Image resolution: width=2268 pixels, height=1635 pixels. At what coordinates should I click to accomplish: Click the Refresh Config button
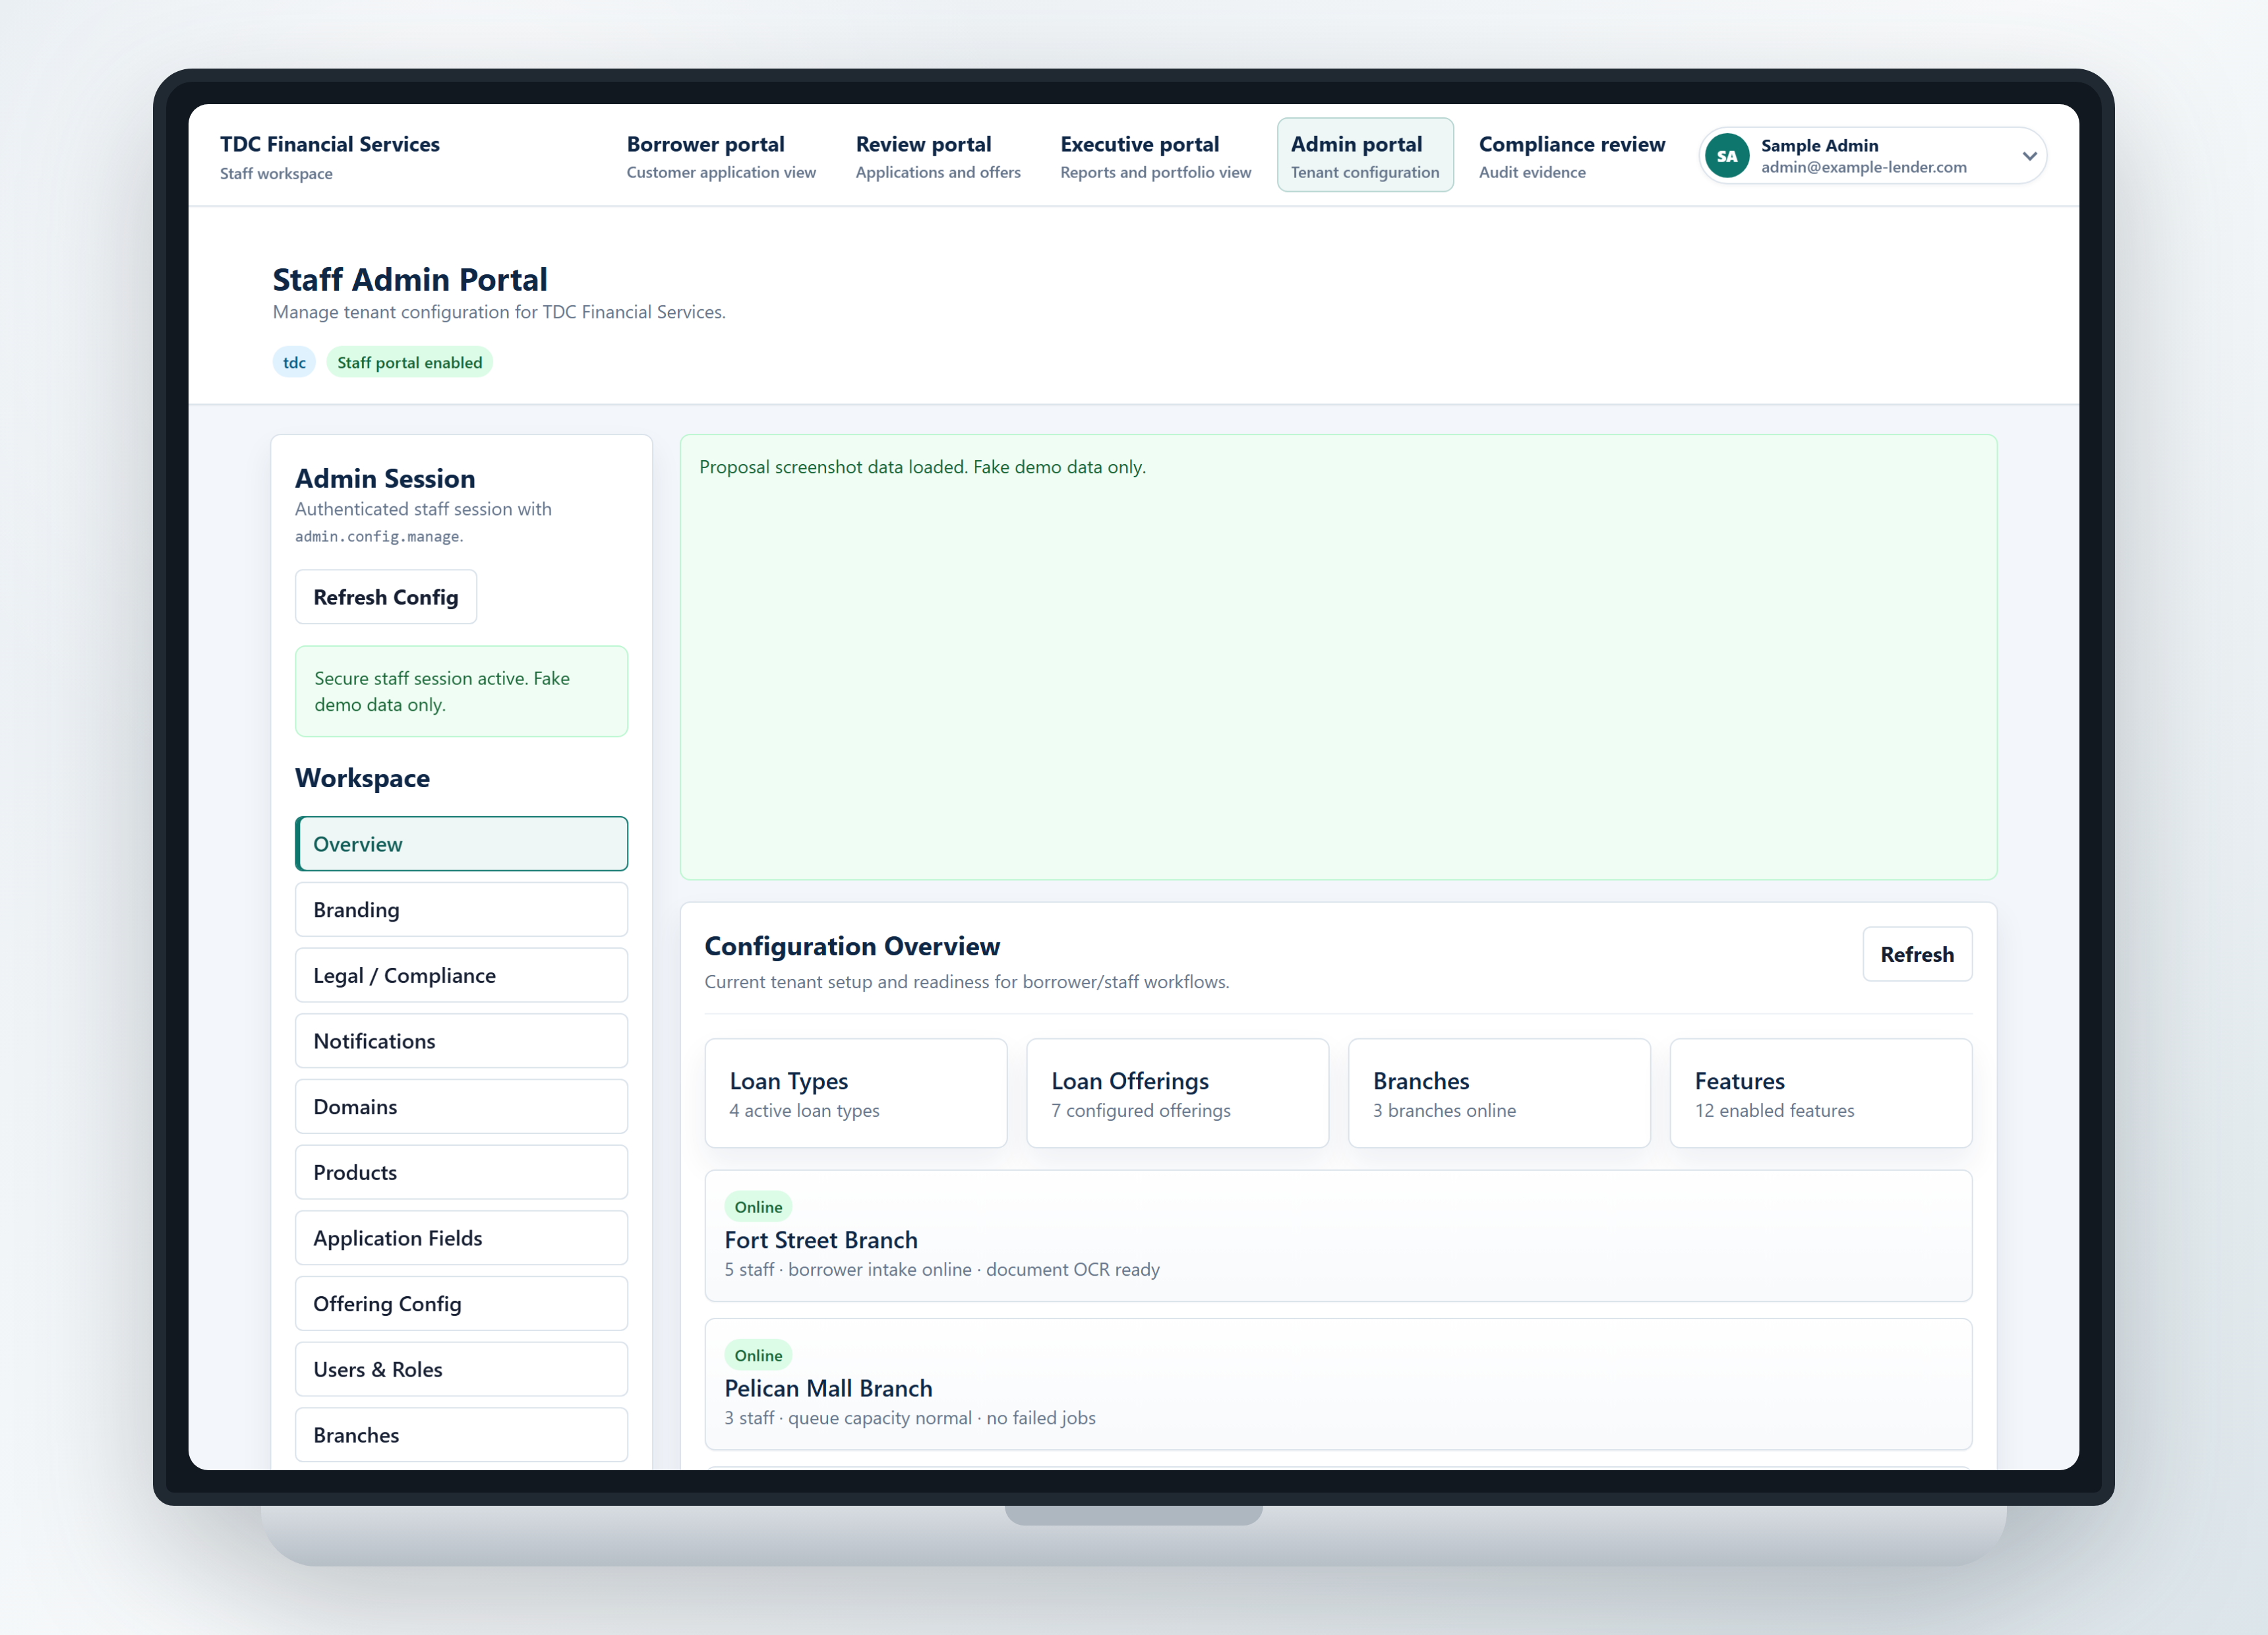click(x=386, y=597)
